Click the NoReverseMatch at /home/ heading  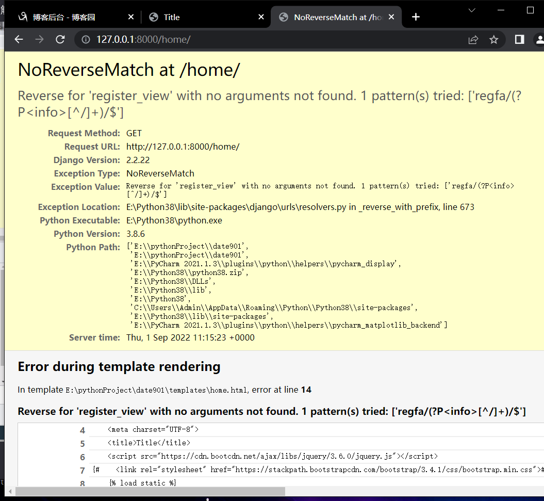click(x=129, y=70)
